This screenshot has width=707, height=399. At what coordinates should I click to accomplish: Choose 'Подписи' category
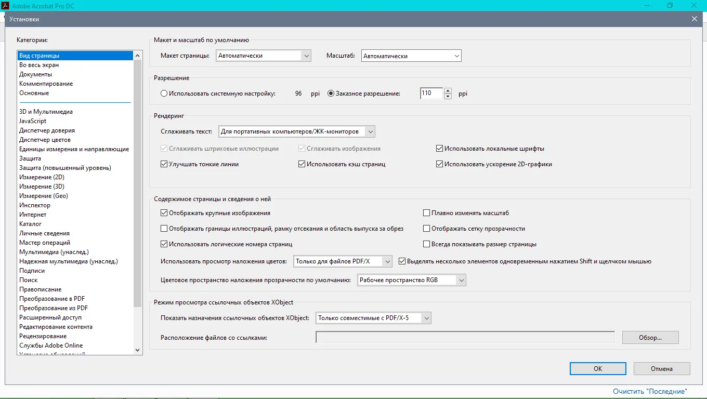[32, 271]
